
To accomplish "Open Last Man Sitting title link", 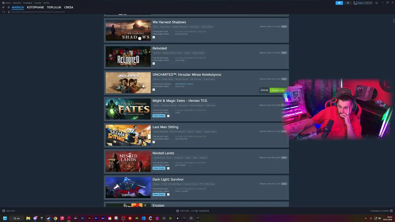I will pyautogui.click(x=165, y=127).
